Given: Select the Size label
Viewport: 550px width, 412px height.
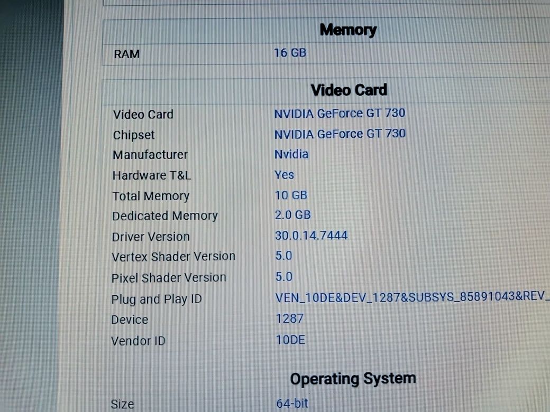Looking at the screenshot, I should [122, 404].
